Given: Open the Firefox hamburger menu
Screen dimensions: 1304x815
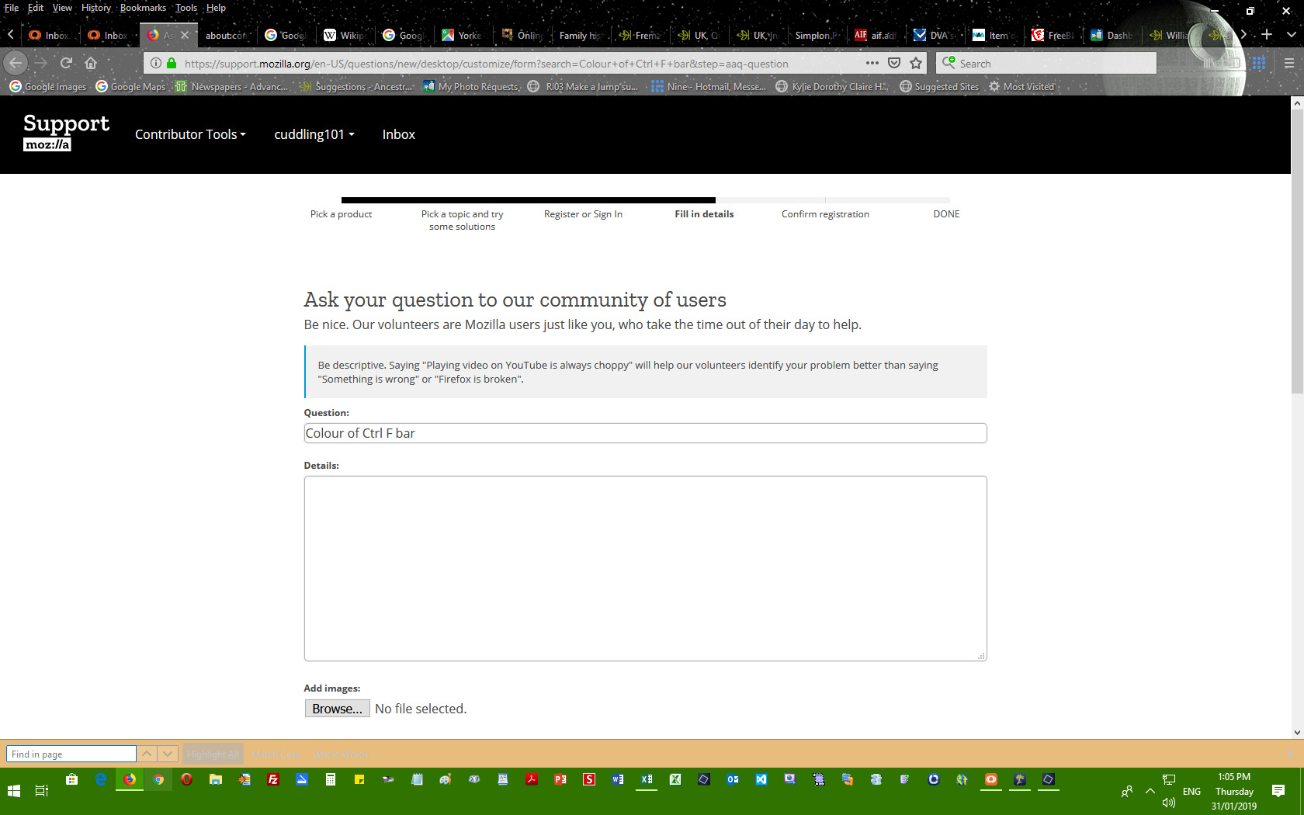Looking at the screenshot, I should [1289, 63].
